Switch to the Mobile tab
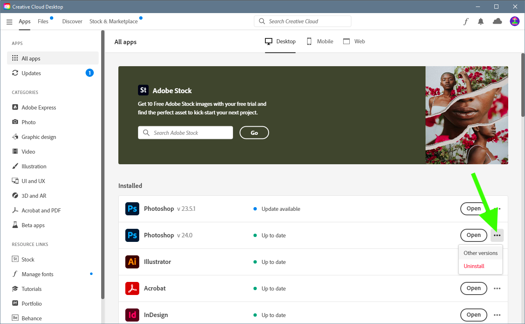Image resolution: width=525 pixels, height=324 pixels. tap(320, 41)
